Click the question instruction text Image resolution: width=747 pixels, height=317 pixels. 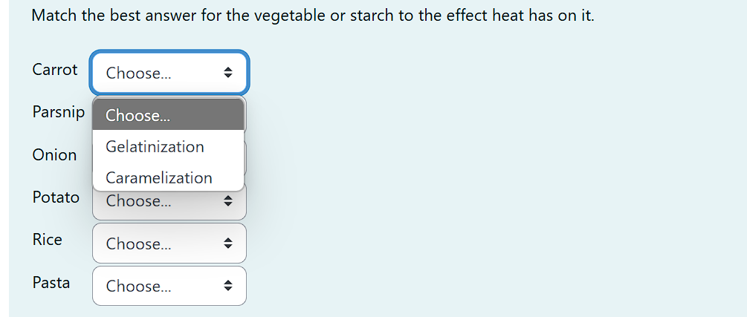coord(313,16)
